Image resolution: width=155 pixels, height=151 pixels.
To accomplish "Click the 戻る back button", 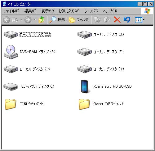I will 11,20.
